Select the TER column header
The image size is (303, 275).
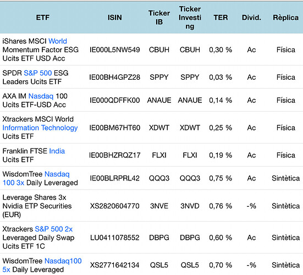(x=221, y=18)
